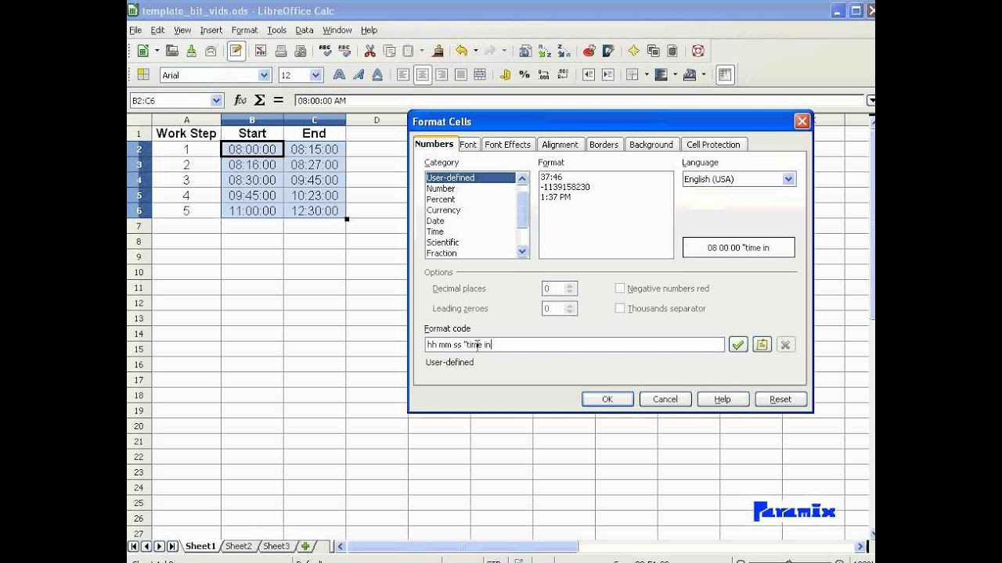Viewport: 1002px width, 563px height.
Task: Click the Sum sigma icon
Action: coord(260,100)
